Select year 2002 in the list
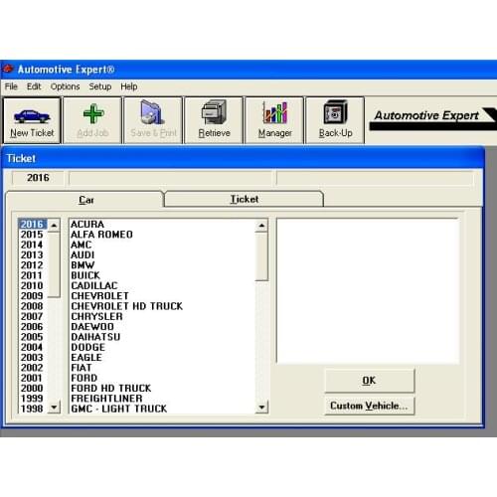Image resolution: width=497 pixels, height=497 pixels. click(32, 368)
